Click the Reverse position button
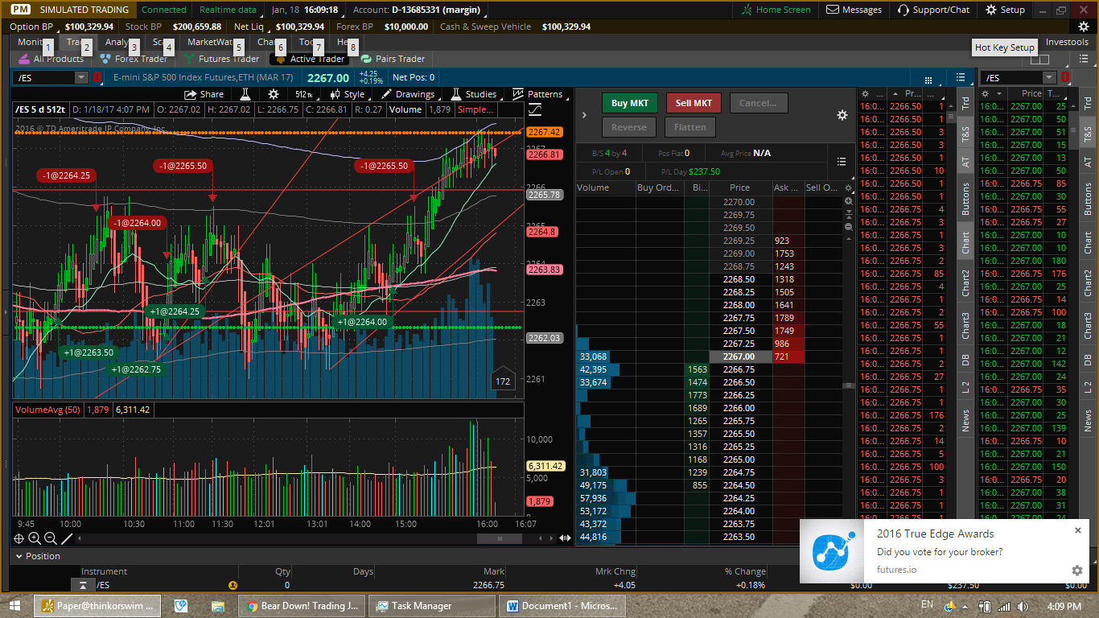 (629, 127)
